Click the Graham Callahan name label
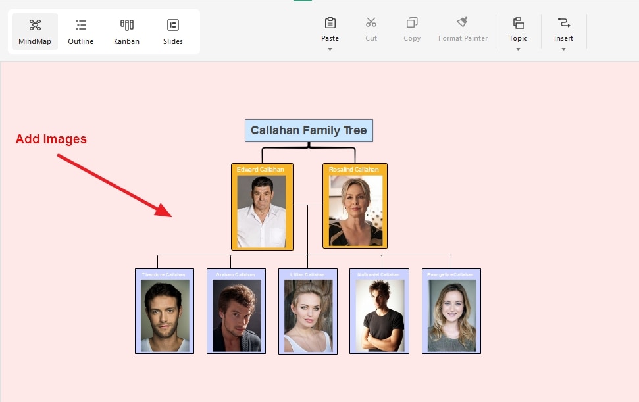 point(235,274)
